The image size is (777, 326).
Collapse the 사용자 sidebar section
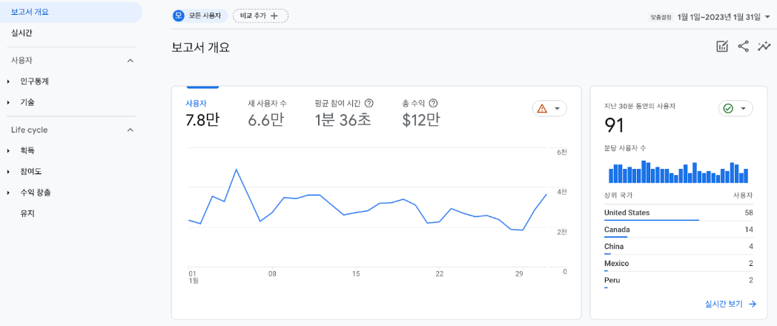[x=130, y=60]
